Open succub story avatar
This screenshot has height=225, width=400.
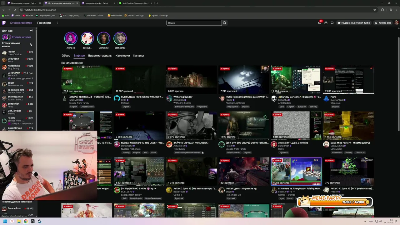click(x=87, y=38)
